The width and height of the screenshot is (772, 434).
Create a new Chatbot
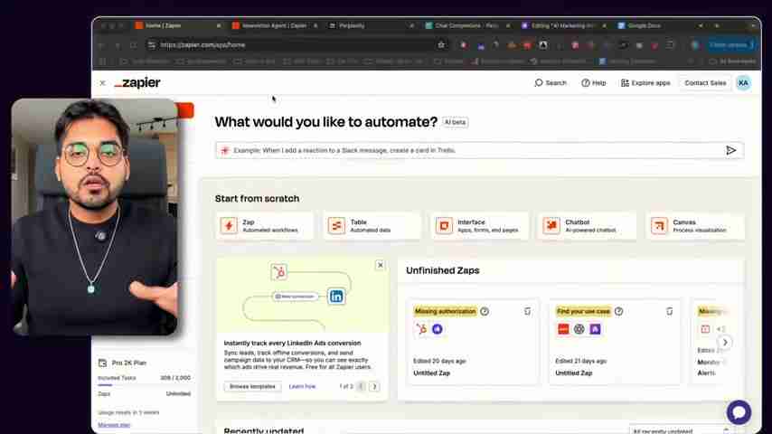point(587,226)
